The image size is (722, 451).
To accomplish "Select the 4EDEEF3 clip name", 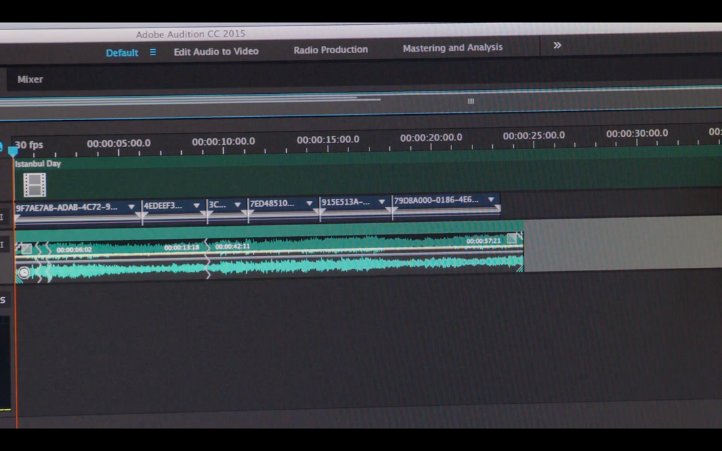I will click(163, 206).
